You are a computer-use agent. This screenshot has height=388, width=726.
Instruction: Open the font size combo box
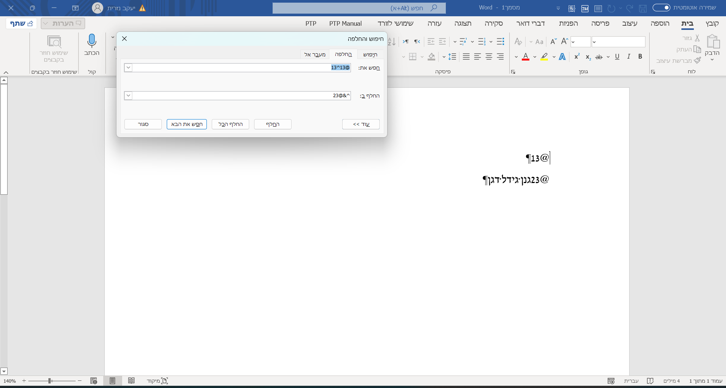[x=580, y=42]
